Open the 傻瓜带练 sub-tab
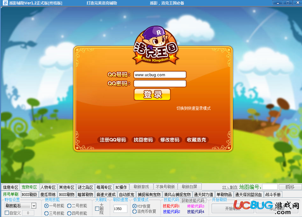The width and height of the screenshot is (302, 217). pyautogui.click(x=48, y=195)
